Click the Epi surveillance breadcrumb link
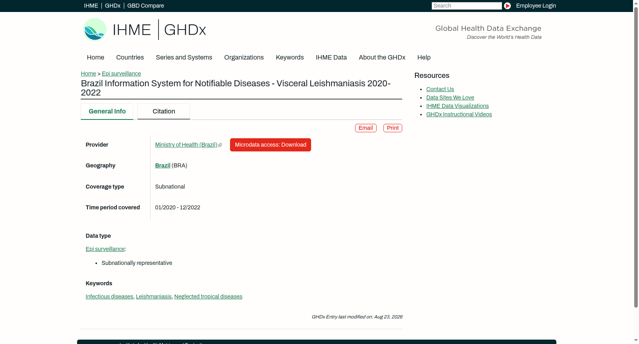The image size is (639, 344). 121,74
